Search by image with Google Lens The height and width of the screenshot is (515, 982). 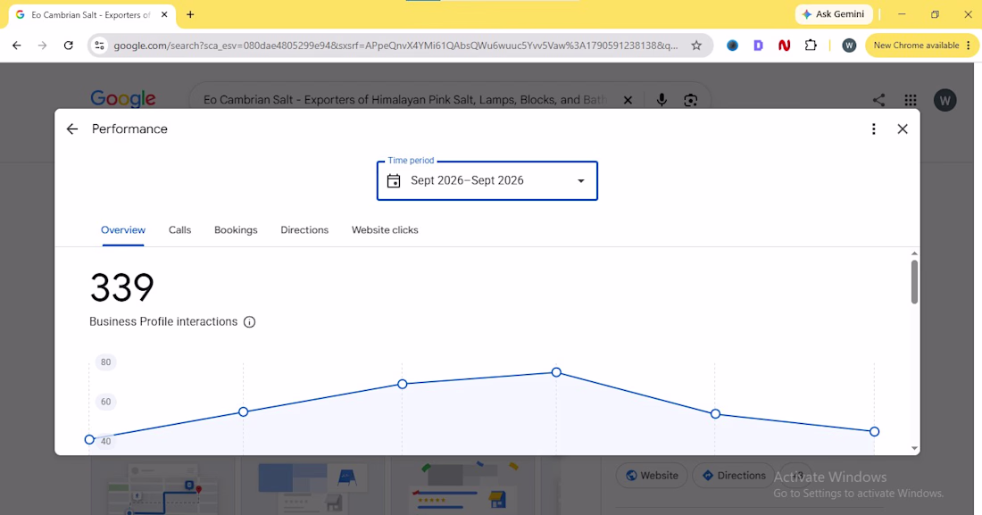[690, 100]
